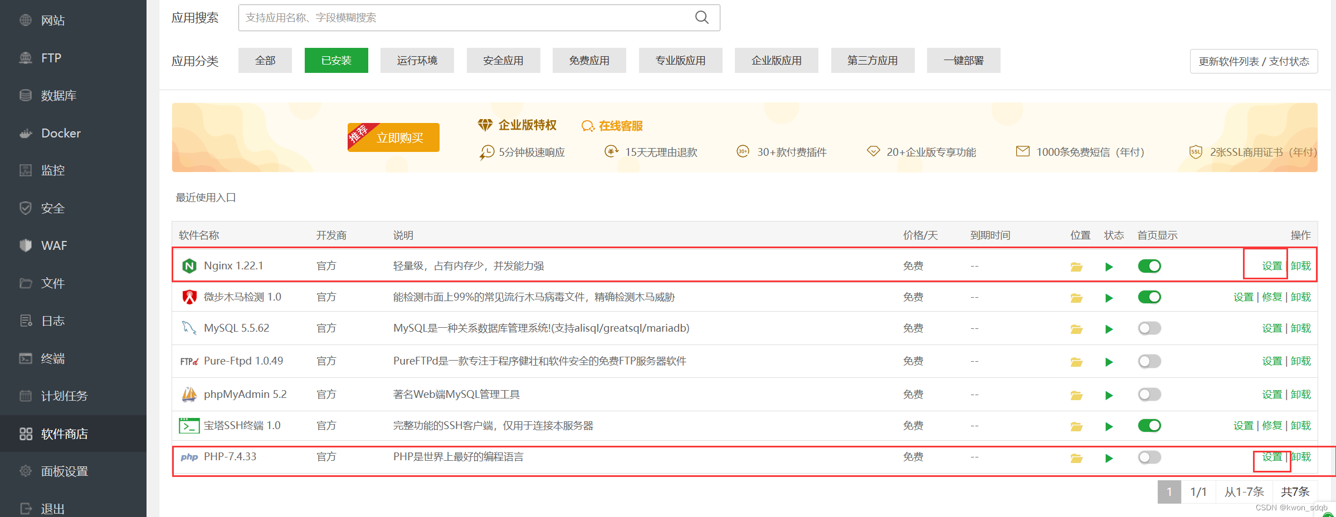This screenshot has width=1336, height=517.
Task: Select the 全部 category tab
Action: [x=265, y=60]
